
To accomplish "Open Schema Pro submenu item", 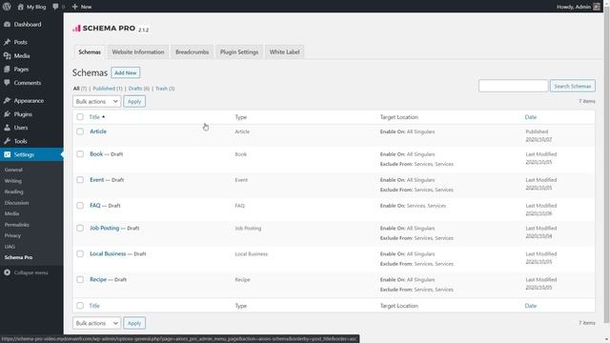I will tap(19, 257).
